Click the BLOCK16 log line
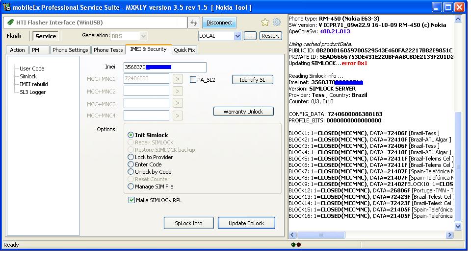Screen dimensions: 471x257 (371, 216)
